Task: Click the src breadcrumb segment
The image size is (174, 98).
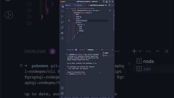Action: coord(68,8)
